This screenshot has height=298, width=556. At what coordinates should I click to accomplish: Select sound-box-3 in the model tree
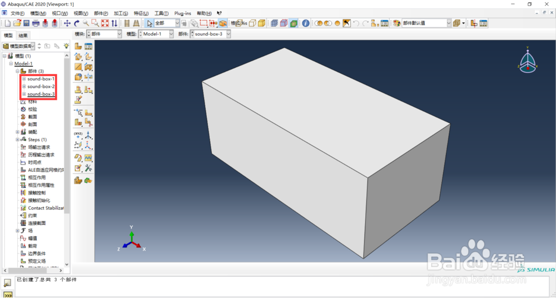pos(41,95)
